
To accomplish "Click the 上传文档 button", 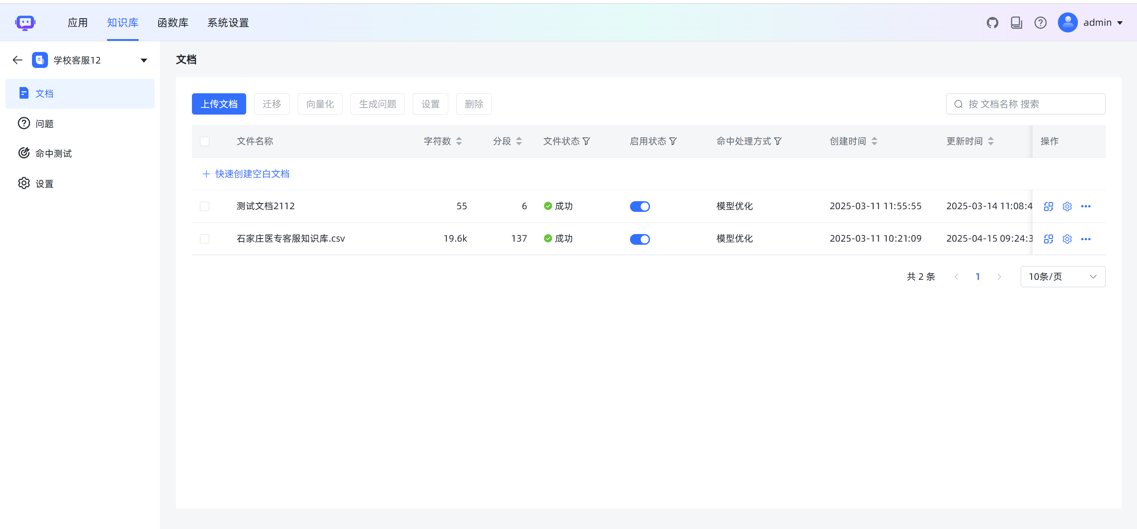I will tap(219, 104).
